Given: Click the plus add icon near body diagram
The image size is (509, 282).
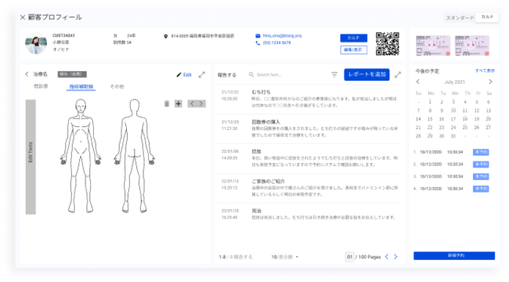Looking at the screenshot, I should [179, 103].
